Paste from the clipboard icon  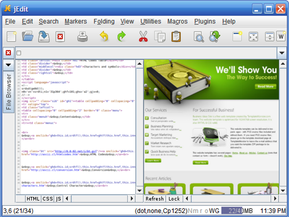pos(176,37)
